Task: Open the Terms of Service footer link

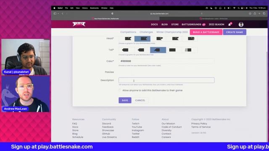Action: 201,127
